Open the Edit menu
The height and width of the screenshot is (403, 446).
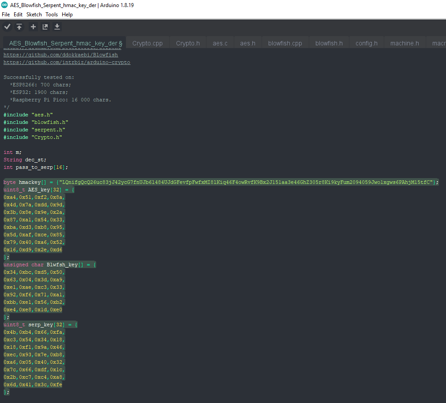(18, 15)
